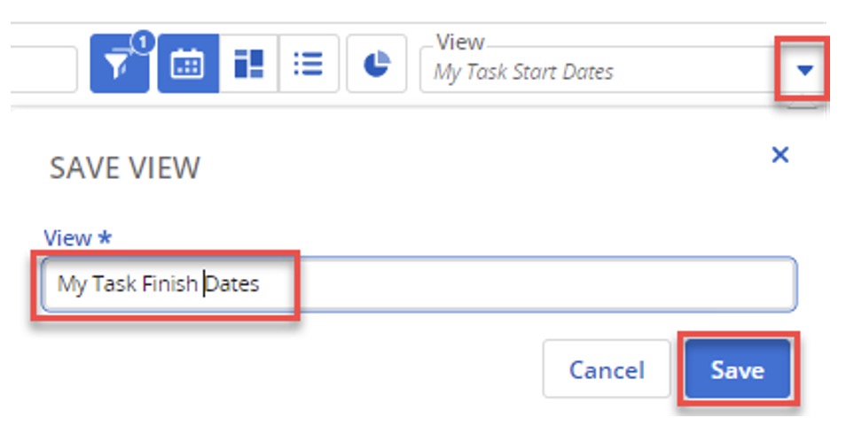Switch to the board layout view
Viewport: 846px width, 441px height.
point(248,64)
